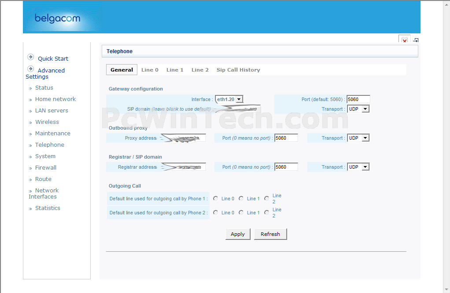The width and height of the screenshot is (450, 293).
Task: Click the Proxy address input field
Action: click(x=183, y=138)
